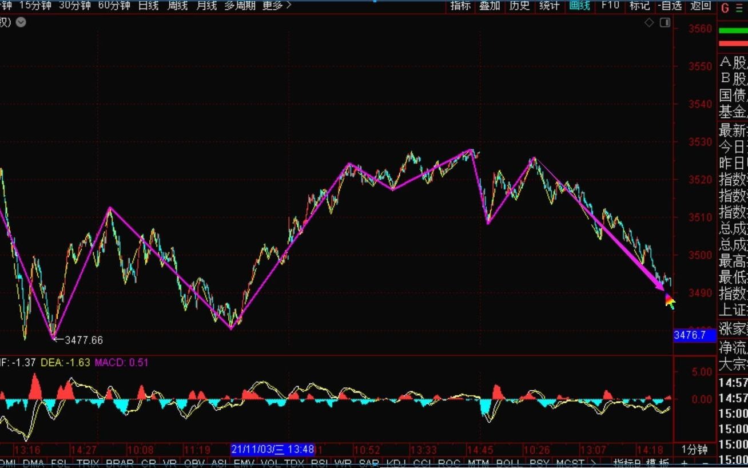Select the 国债 row in side panel
This screenshot has width=748, height=468.
tap(733, 95)
